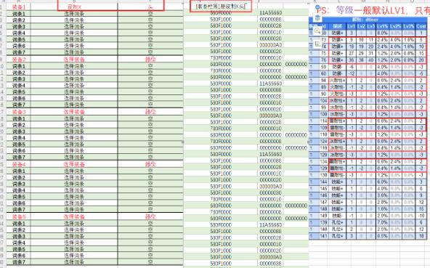430x268 pixels.
Task: Open 选择装备 dropdown cell beside 装备5
Action: pyautogui.click(x=74, y=216)
